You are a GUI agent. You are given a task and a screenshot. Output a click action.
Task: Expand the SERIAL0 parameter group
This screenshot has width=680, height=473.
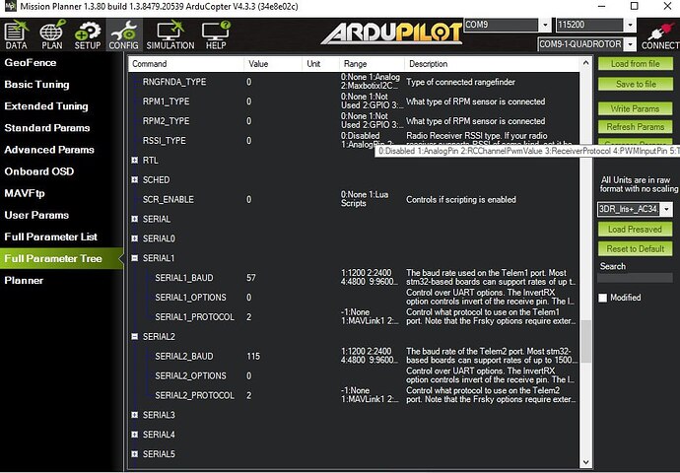coord(135,238)
